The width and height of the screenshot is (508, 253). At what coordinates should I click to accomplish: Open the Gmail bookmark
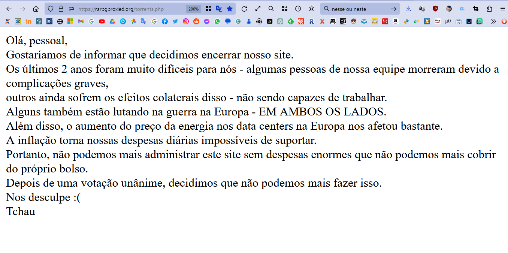(81, 22)
